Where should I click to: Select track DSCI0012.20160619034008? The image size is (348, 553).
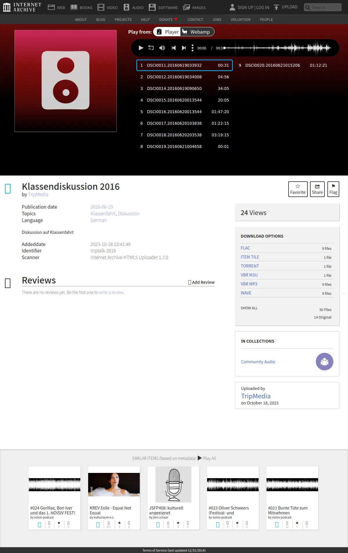pyautogui.click(x=184, y=77)
